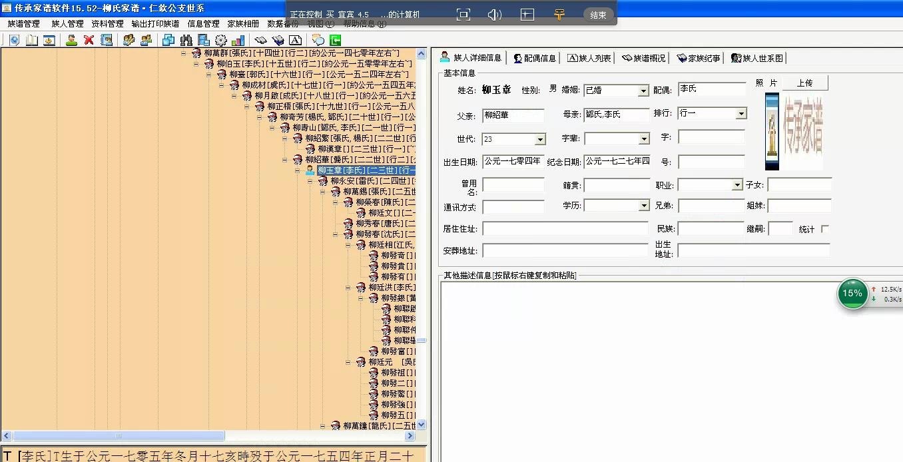Screen dimensions: 903x462
Task: Click the green exit door icon
Action: point(335,40)
